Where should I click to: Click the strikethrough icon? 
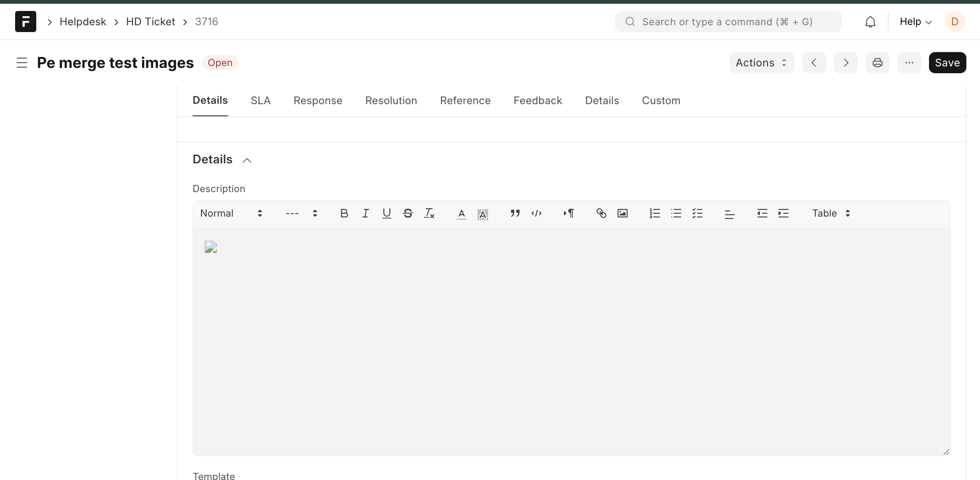tap(408, 213)
